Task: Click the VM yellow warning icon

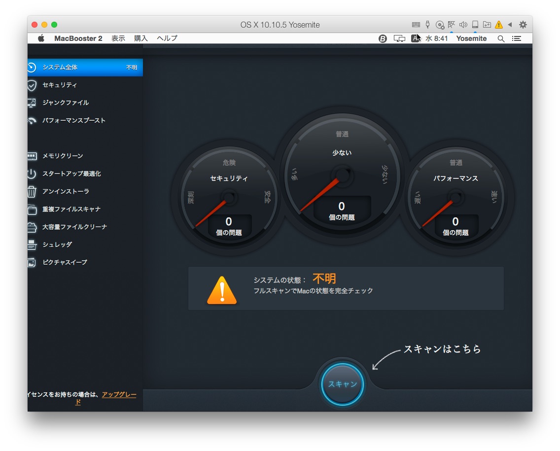Action: point(499,25)
